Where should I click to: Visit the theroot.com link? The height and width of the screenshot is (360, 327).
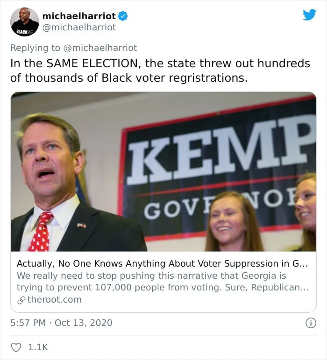tap(55, 300)
